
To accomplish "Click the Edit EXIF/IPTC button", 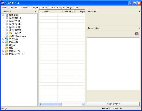I will click(x=113, y=104).
